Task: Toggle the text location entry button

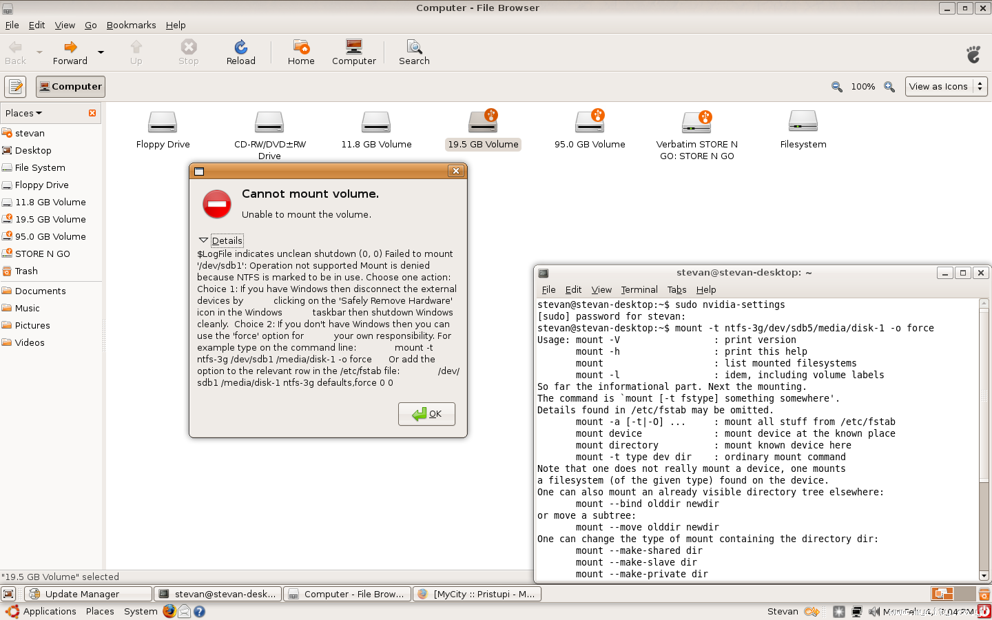Action: [15, 87]
